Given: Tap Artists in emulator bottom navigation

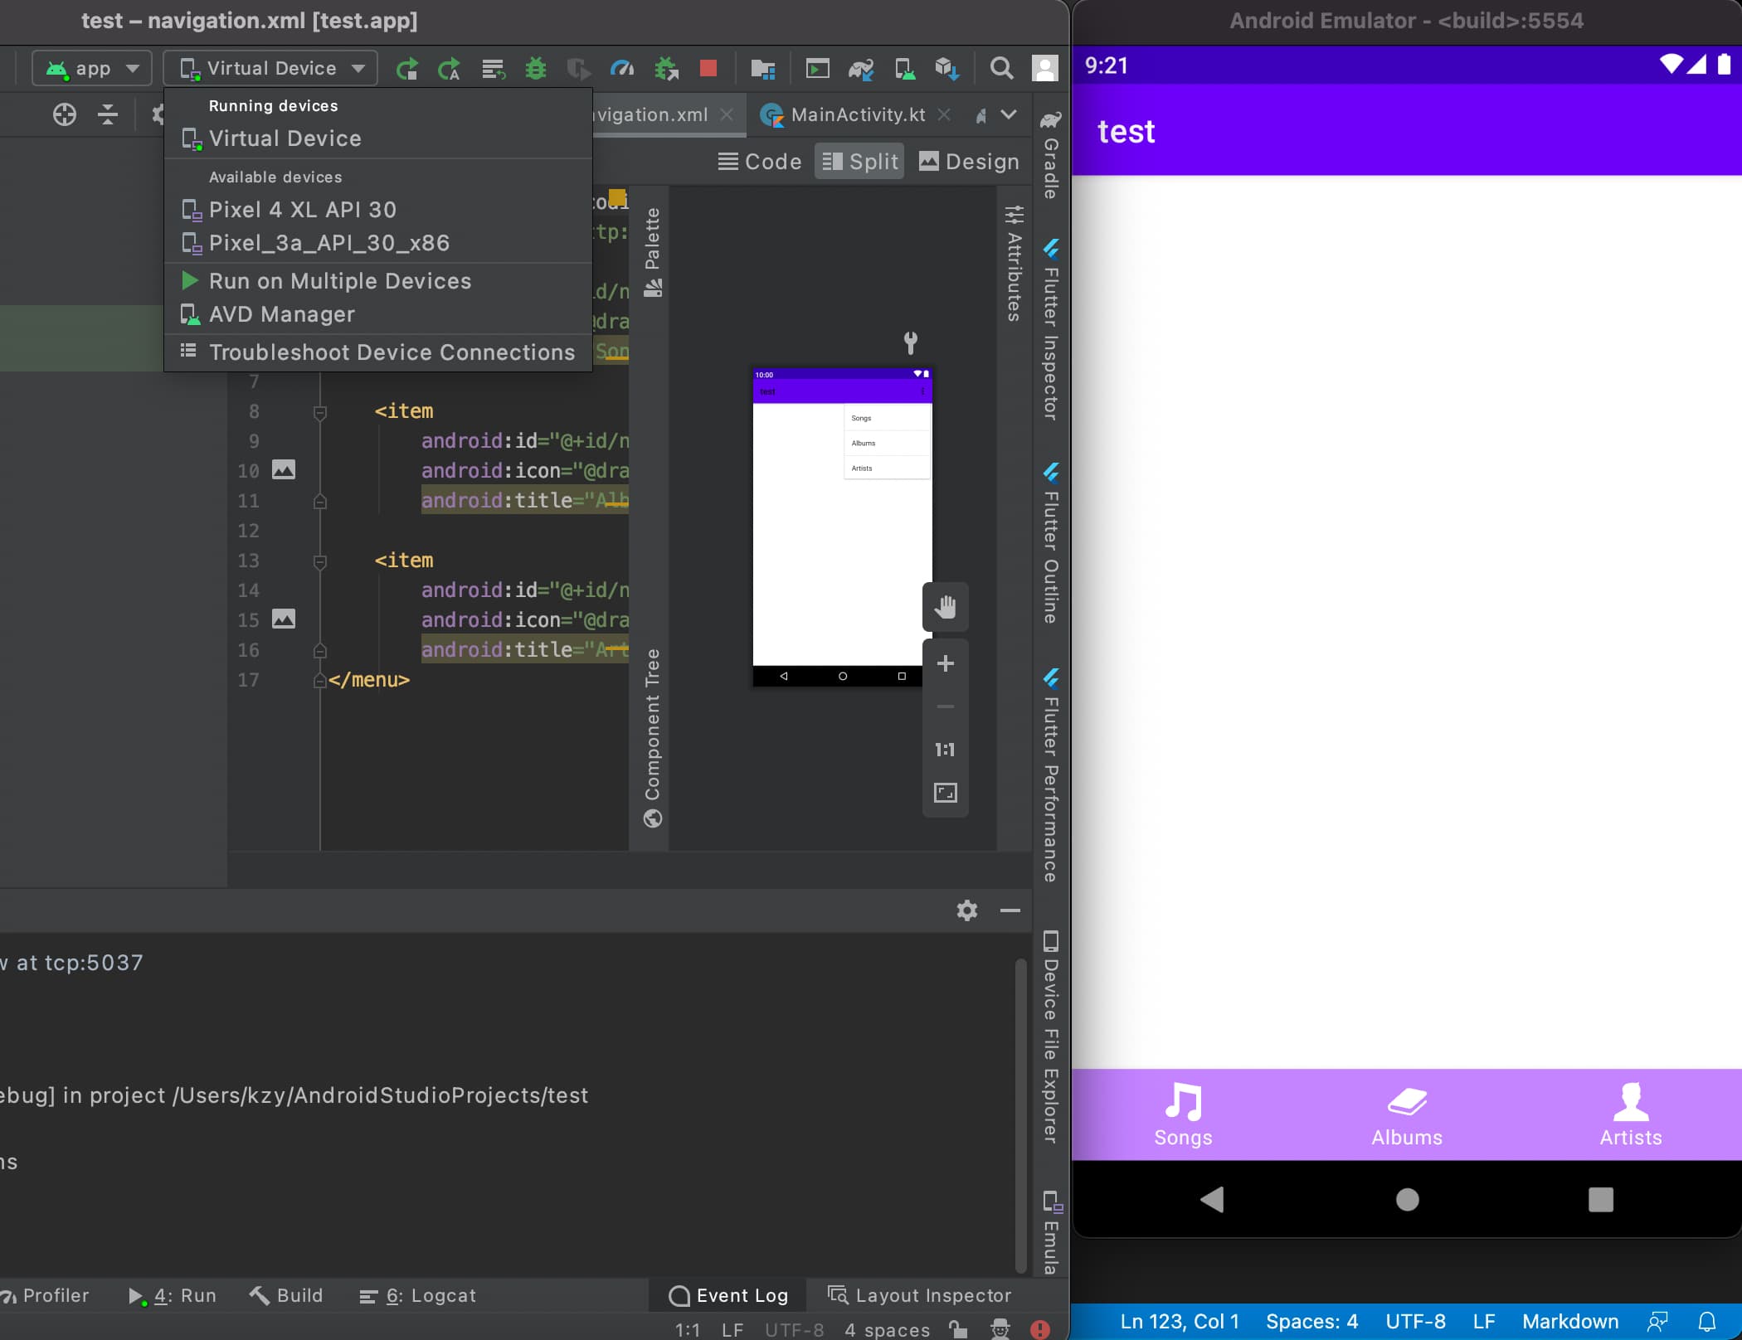Looking at the screenshot, I should (x=1630, y=1114).
